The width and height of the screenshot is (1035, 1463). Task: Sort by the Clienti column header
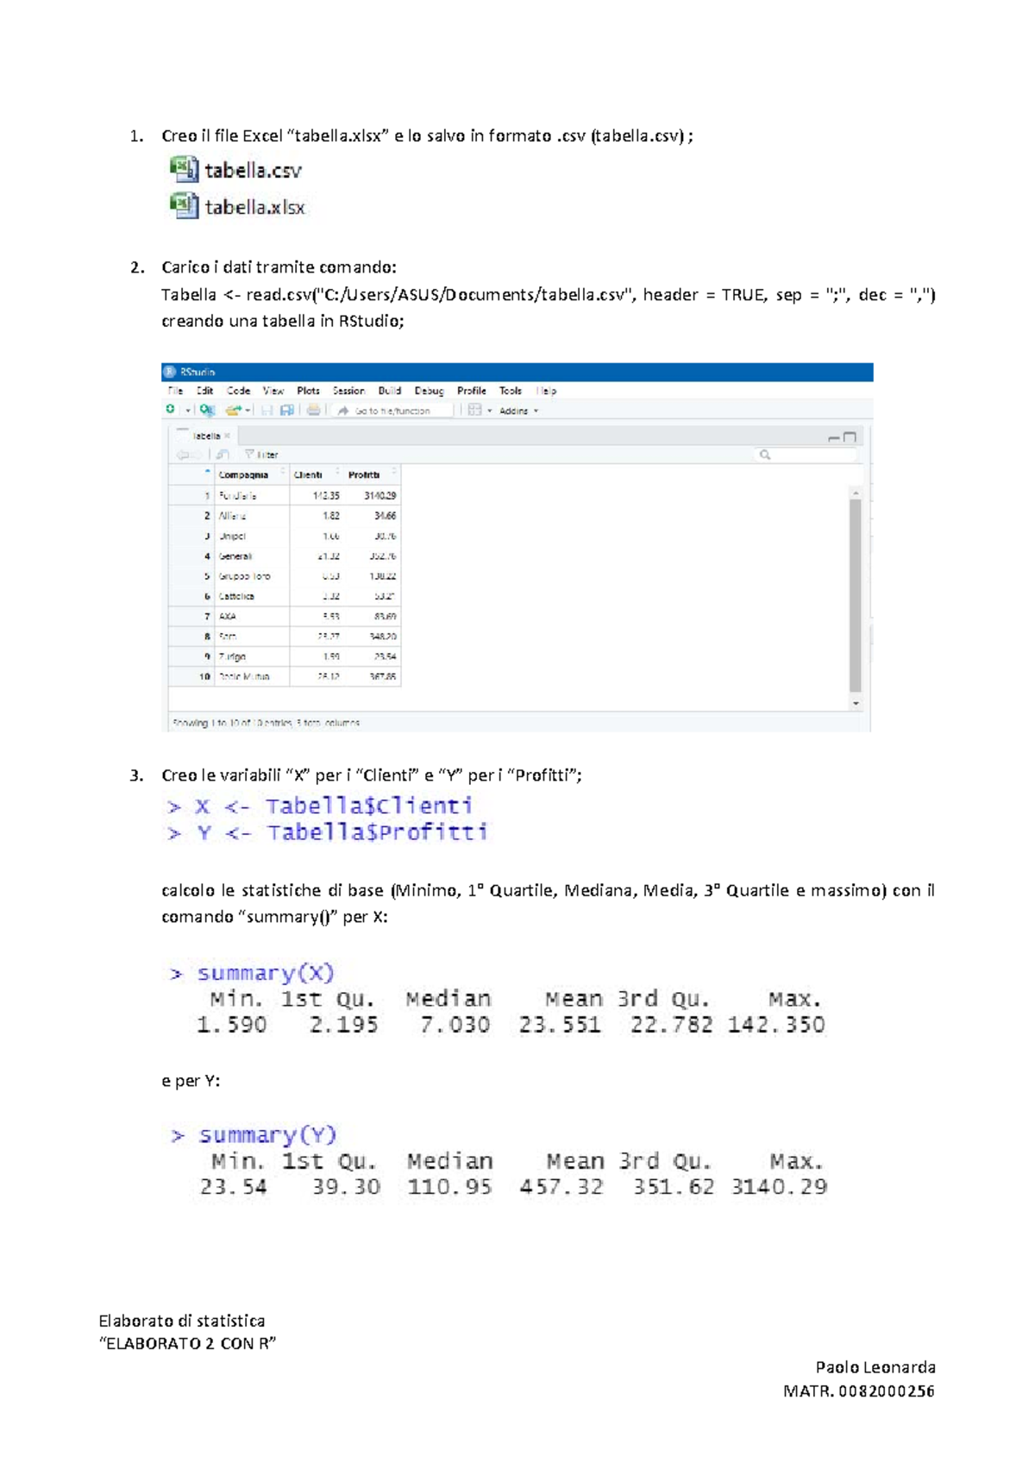tap(316, 474)
